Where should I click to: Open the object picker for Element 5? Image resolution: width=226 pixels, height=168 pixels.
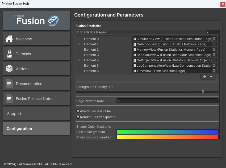214,66
